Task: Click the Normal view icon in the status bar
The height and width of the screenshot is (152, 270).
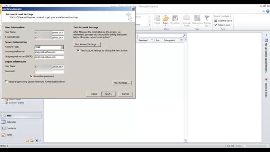Action: point(228,146)
